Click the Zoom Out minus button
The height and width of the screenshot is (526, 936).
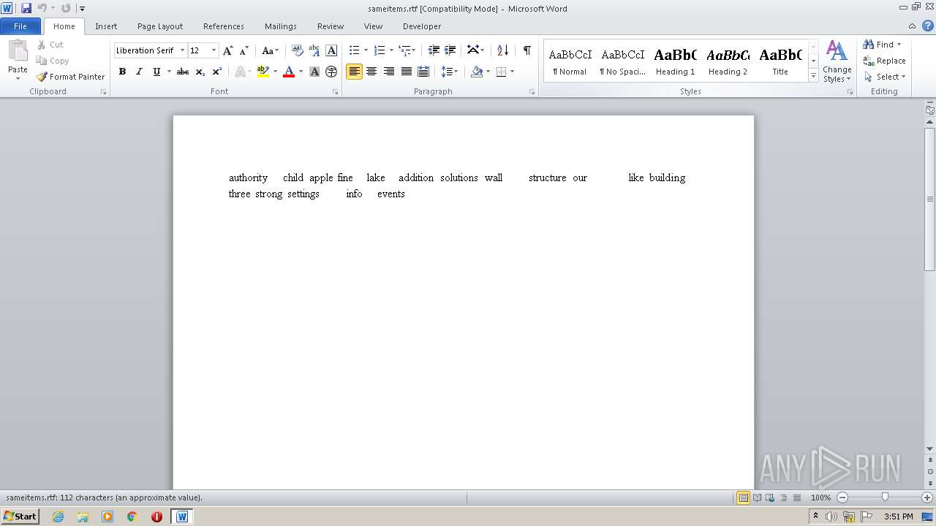click(x=842, y=498)
